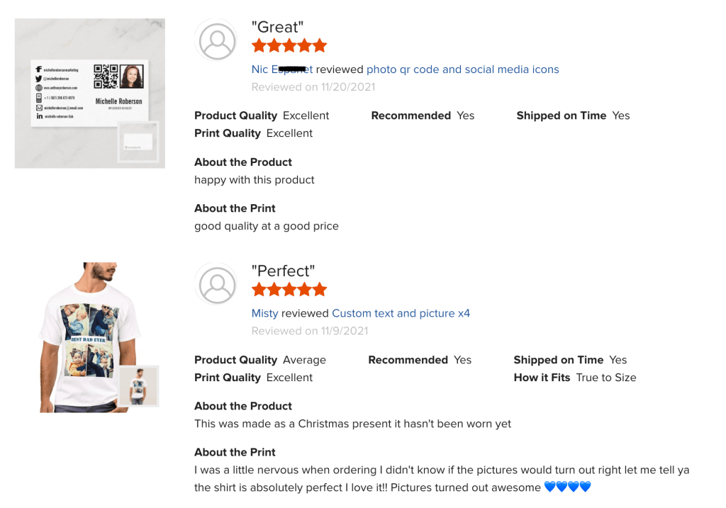Click the "Reviewed on 11/20/2021" date
The height and width of the screenshot is (508, 726).
coord(313,87)
